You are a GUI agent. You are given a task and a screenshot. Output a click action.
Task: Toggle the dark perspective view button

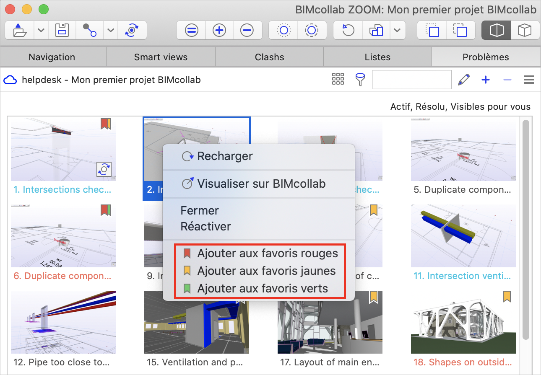point(497,31)
